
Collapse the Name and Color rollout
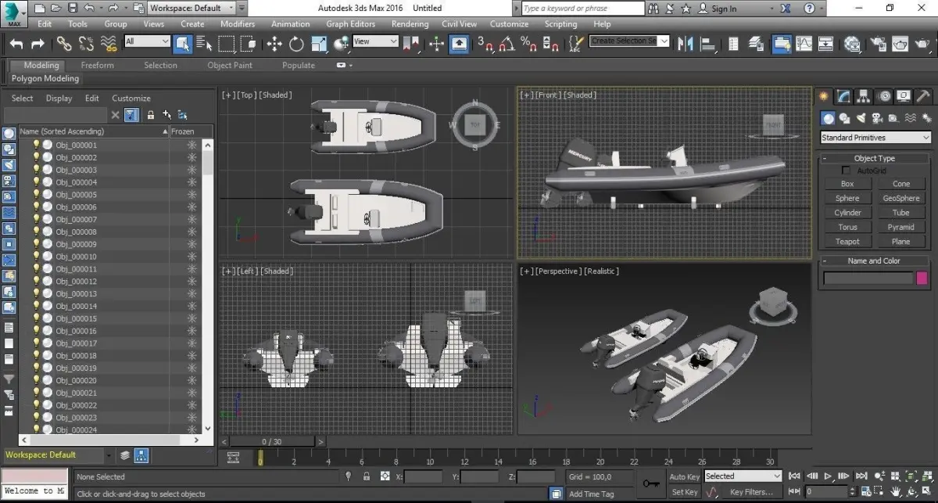(x=875, y=260)
